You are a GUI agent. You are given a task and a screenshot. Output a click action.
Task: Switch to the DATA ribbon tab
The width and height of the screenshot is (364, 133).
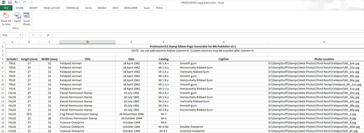88,8
